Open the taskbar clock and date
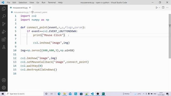 (161, 94)
